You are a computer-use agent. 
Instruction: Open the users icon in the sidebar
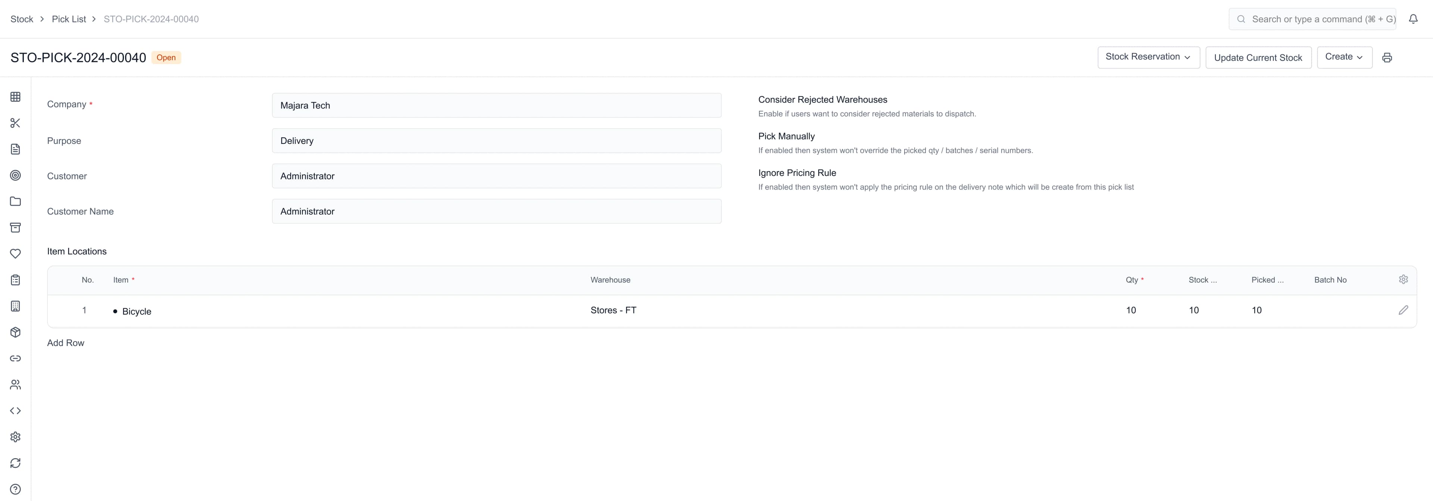[15, 384]
